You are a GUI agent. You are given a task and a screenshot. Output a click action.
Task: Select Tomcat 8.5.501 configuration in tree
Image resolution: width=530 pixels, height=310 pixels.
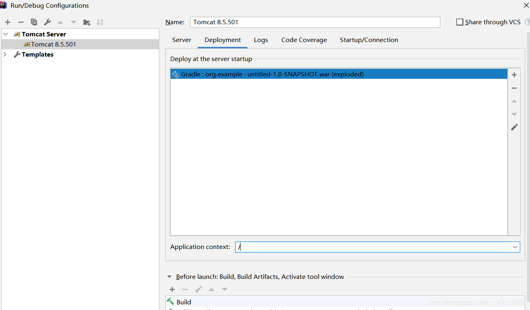[80, 44]
